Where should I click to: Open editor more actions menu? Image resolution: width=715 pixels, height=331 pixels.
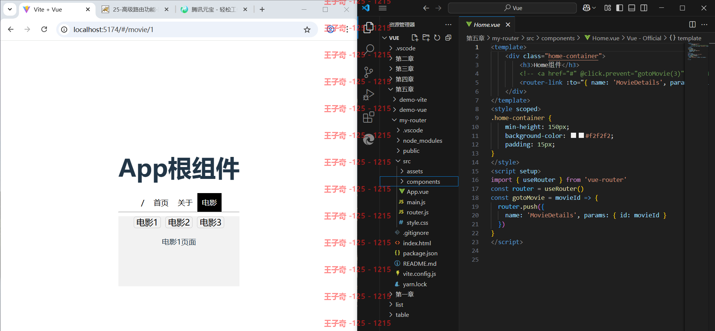[x=704, y=25]
